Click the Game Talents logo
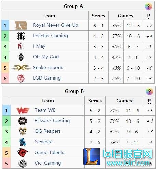Image resolution: width=157 pixels, height=170 pixels. 23,153
